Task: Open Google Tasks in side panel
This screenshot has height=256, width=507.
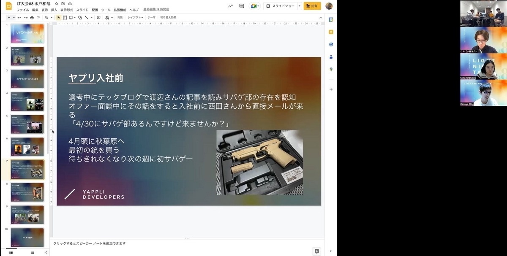Action: point(331,44)
